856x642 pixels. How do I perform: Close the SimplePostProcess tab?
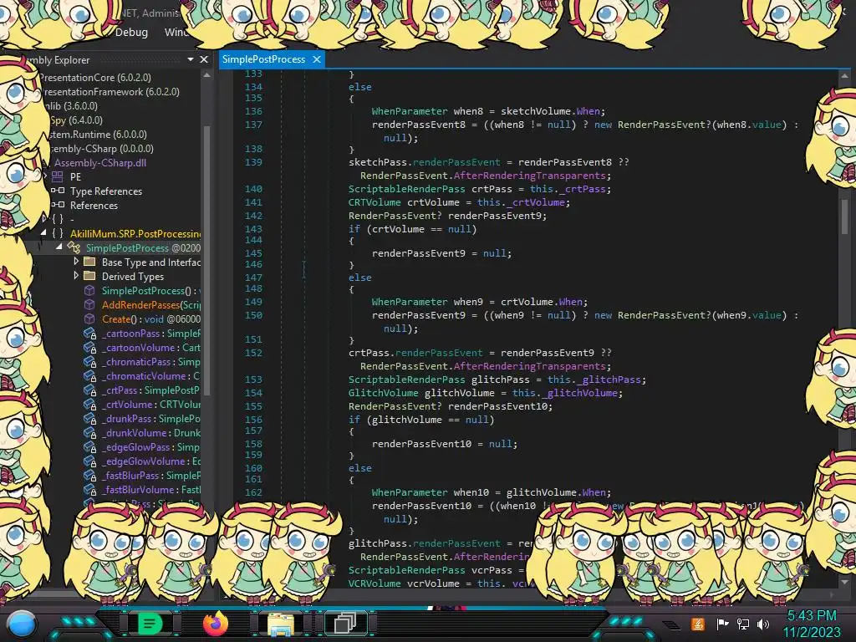click(x=317, y=59)
